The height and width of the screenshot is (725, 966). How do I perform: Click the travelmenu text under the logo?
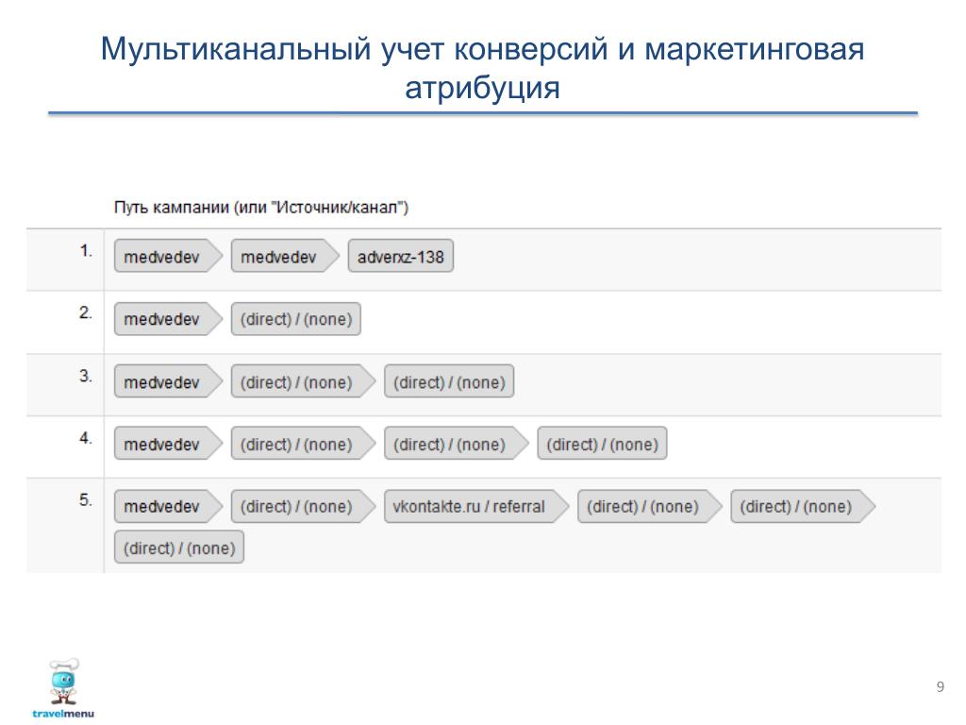pyautogui.click(x=63, y=714)
